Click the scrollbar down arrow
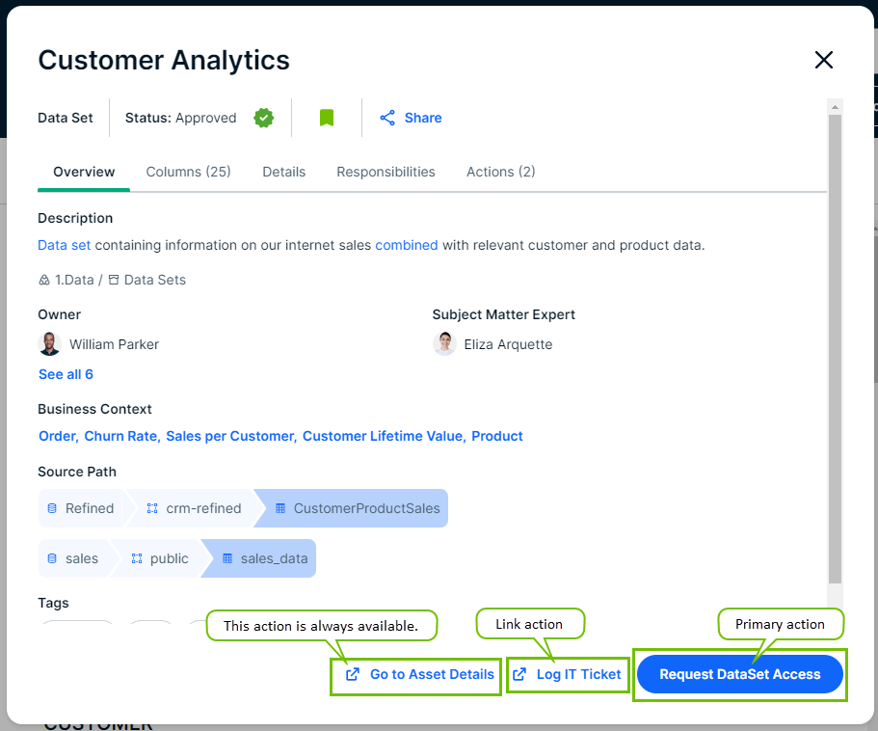This screenshot has width=878, height=731. (x=835, y=600)
